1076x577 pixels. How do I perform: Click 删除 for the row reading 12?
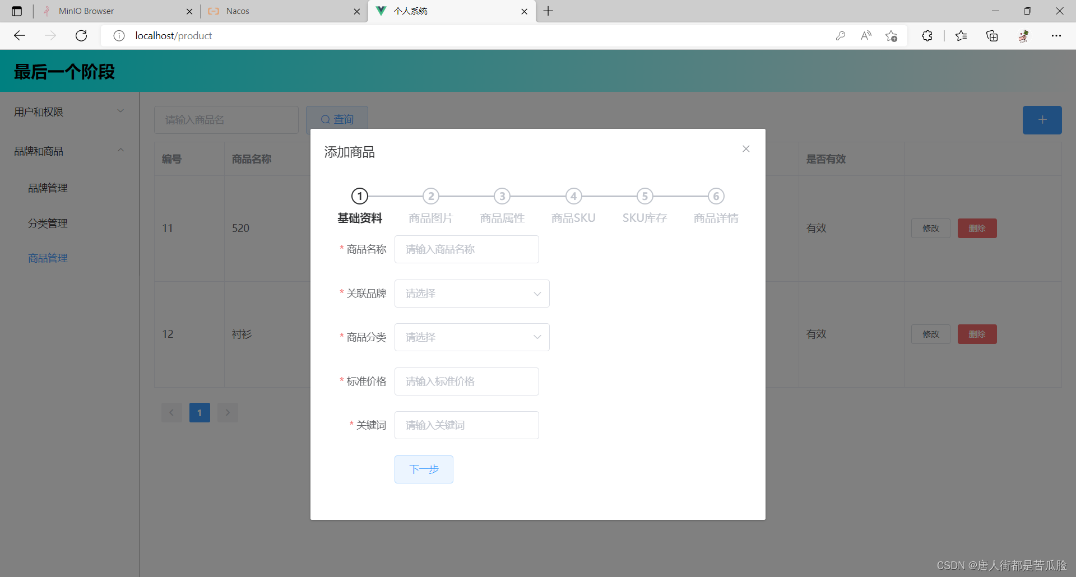click(977, 334)
